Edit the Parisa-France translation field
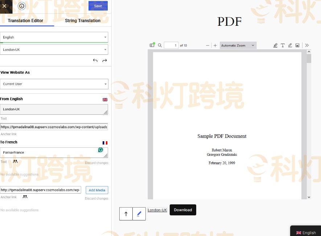Screen dimensions: 321x236 [x=54, y=152]
